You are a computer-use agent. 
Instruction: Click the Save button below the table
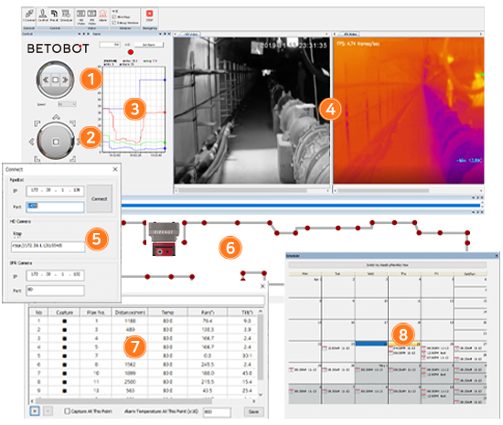pyautogui.click(x=253, y=411)
